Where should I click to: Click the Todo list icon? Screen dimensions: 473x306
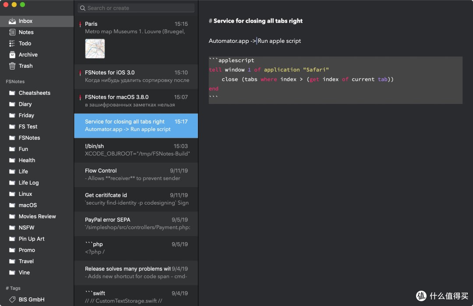12,43
